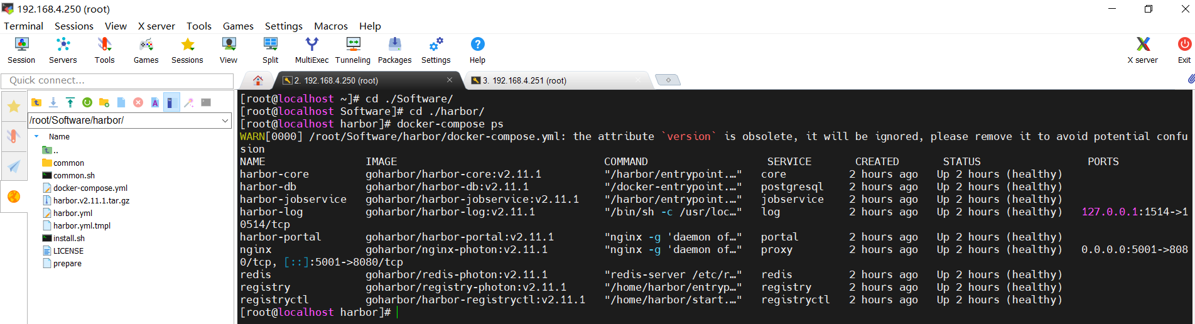Download selected file in SFTP panel
1195x324 pixels.
point(53,102)
